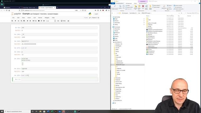Open Właściwości properties in Explorer ribbon
The image size is (201, 113).
[164, 7]
